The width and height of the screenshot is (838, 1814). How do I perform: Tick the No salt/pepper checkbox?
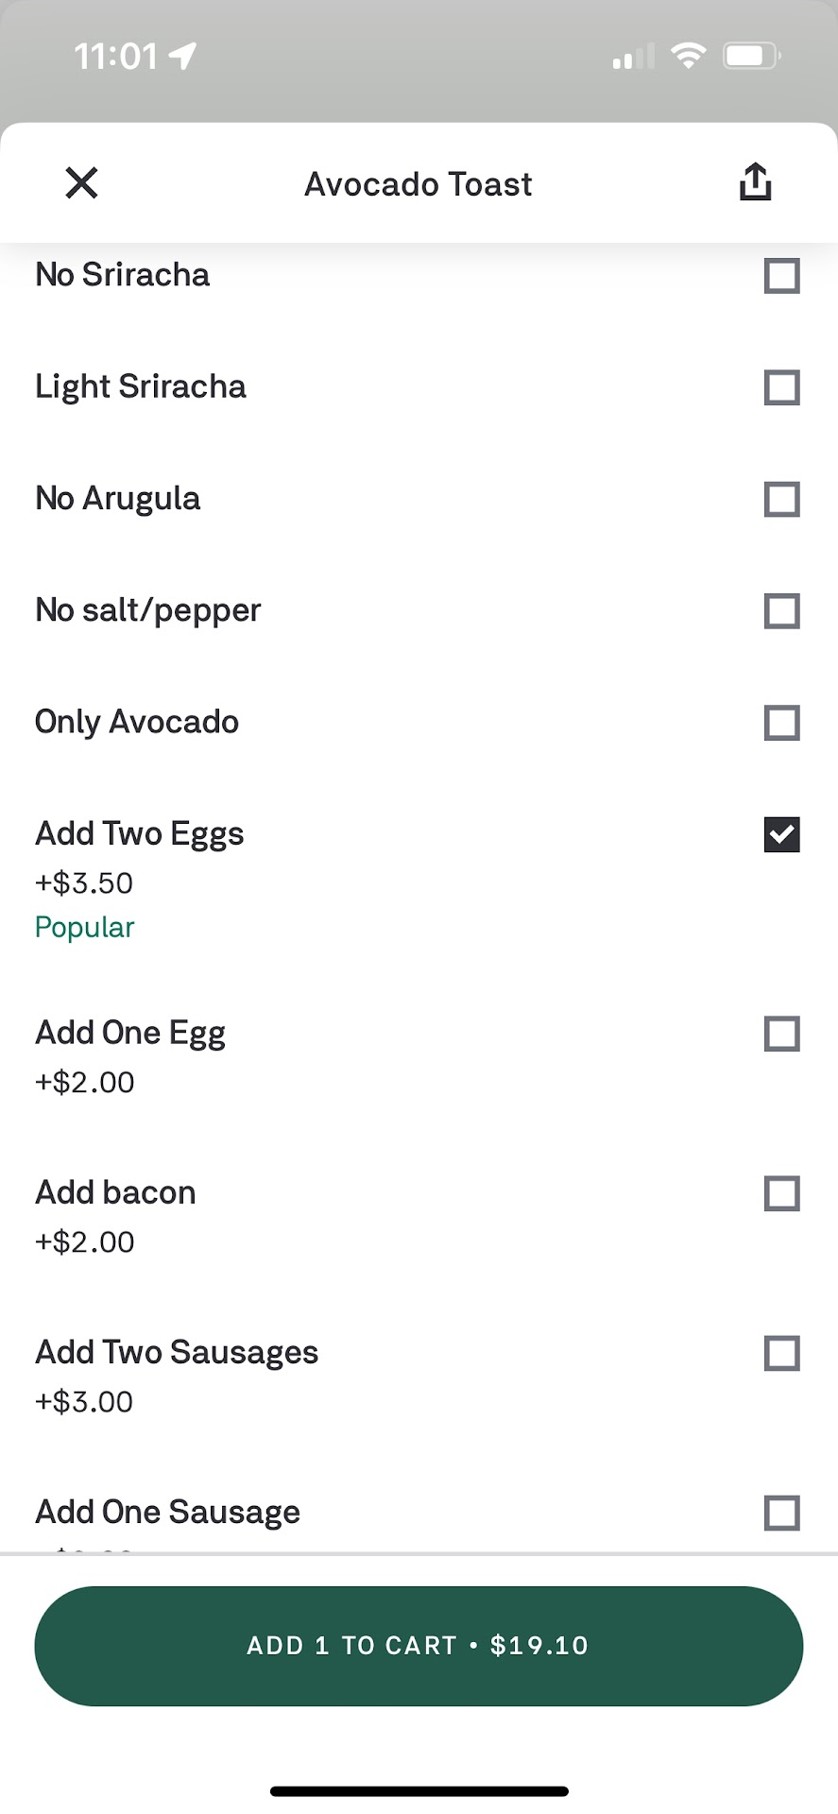point(781,611)
